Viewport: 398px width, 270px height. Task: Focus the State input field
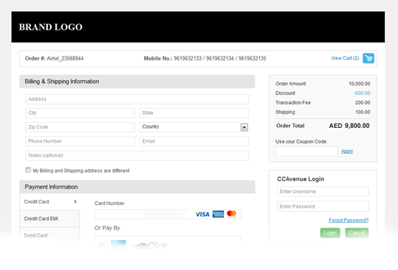(194, 113)
